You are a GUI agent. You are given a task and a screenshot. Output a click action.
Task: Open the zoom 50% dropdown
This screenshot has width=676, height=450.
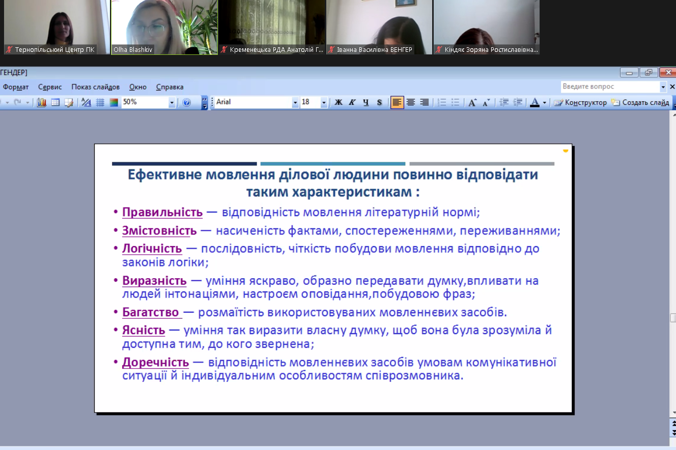pyautogui.click(x=172, y=102)
